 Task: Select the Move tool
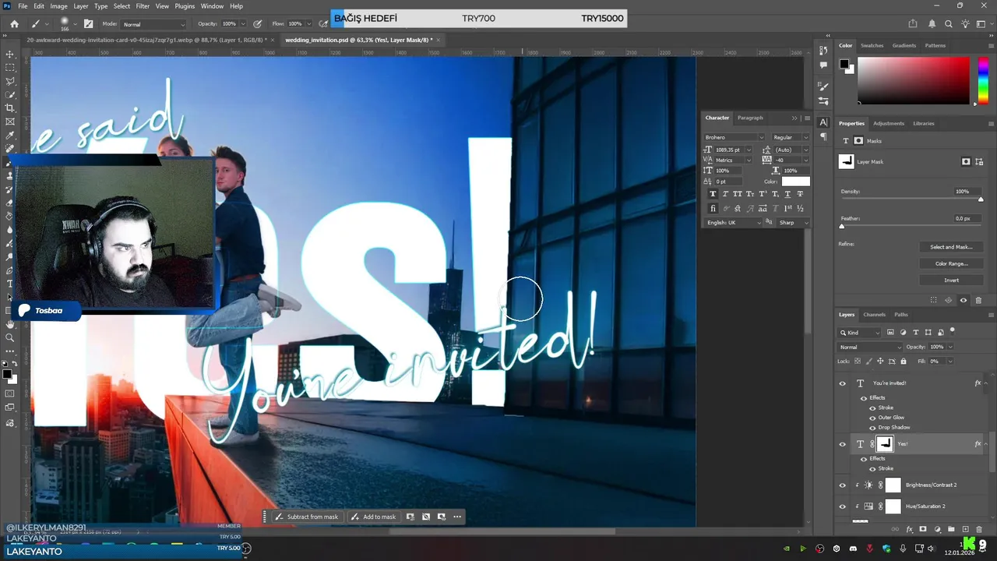[10, 55]
